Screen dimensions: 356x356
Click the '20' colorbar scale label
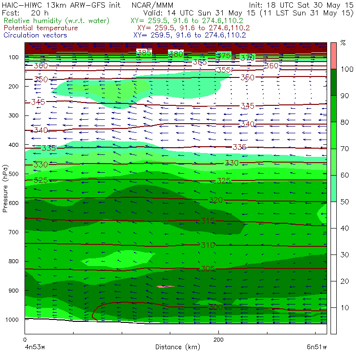coord(344,281)
